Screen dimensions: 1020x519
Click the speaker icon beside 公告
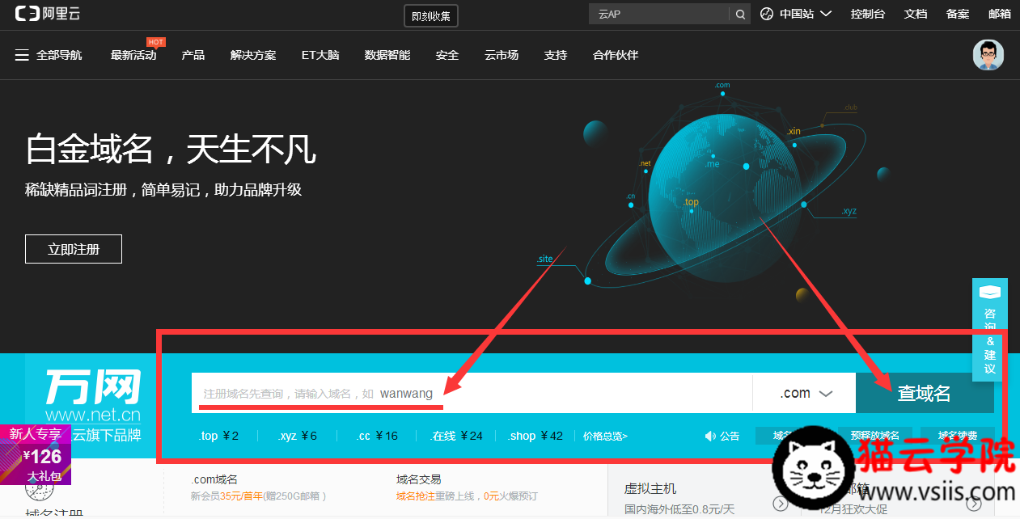[x=710, y=436]
